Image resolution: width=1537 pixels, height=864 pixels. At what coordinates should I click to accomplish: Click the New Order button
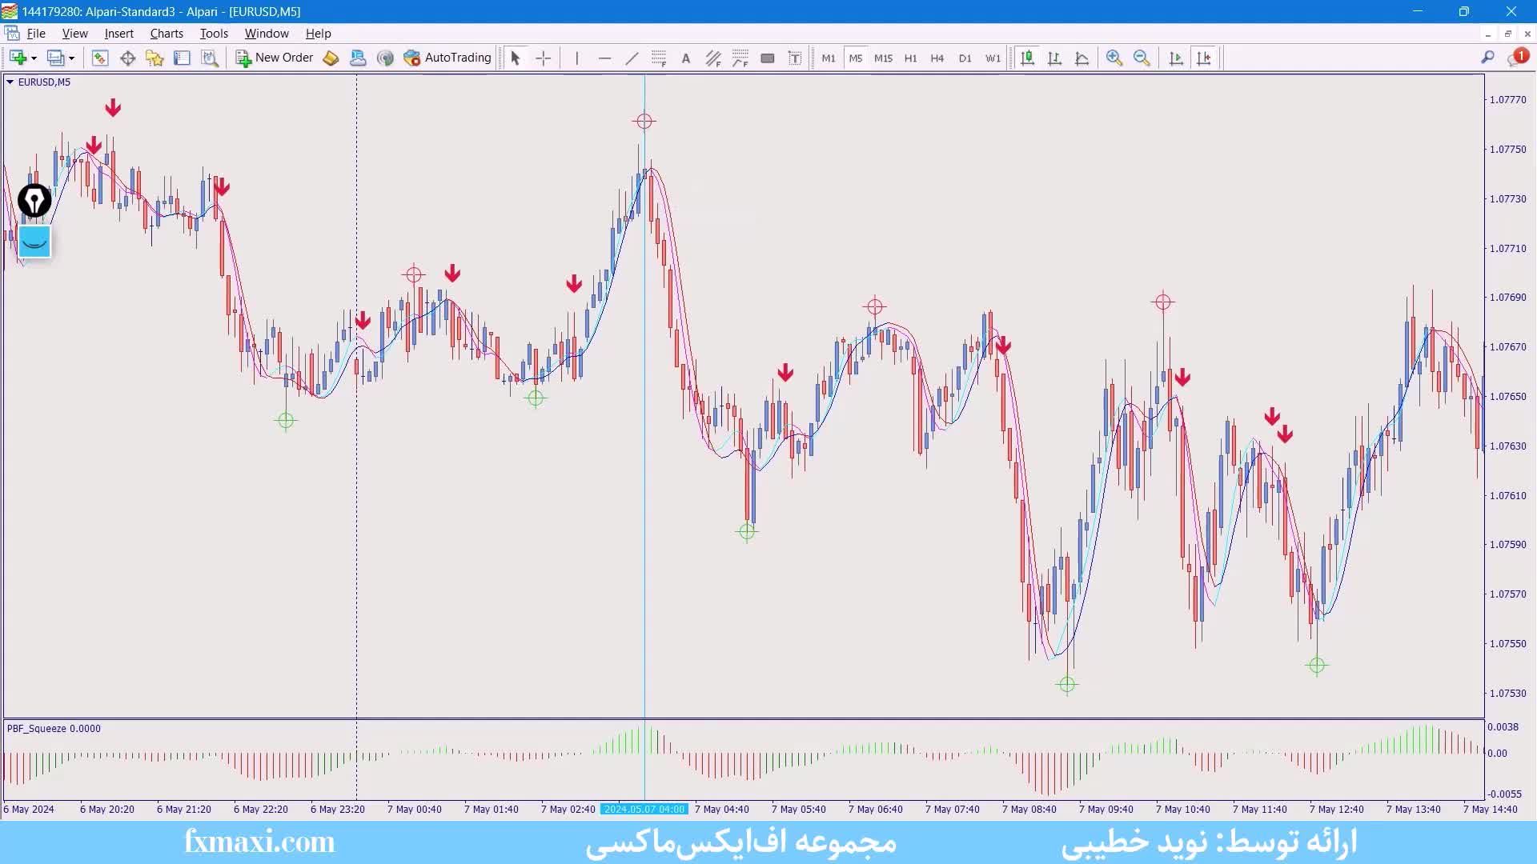point(275,58)
